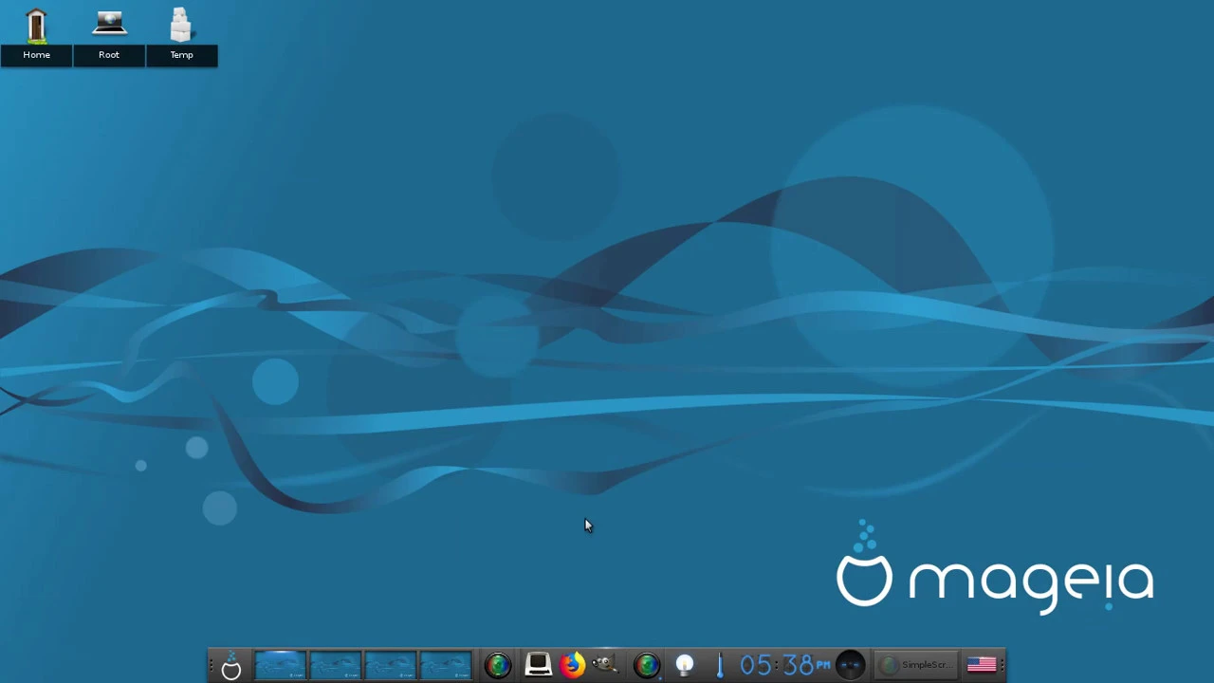Switch to the first workspace thumbnail
The image size is (1214, 683).
pos(280,666)
